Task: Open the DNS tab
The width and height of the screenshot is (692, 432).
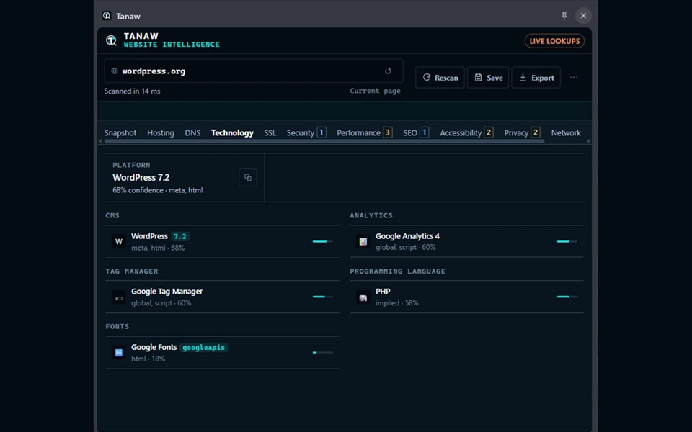Action: 192,132
